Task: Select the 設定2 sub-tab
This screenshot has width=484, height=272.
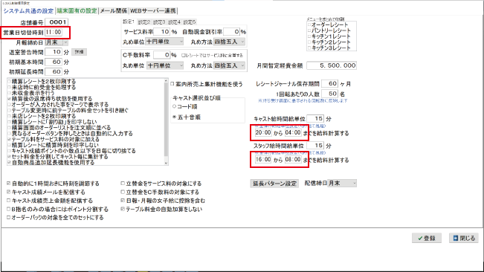Action: (143, 22)
